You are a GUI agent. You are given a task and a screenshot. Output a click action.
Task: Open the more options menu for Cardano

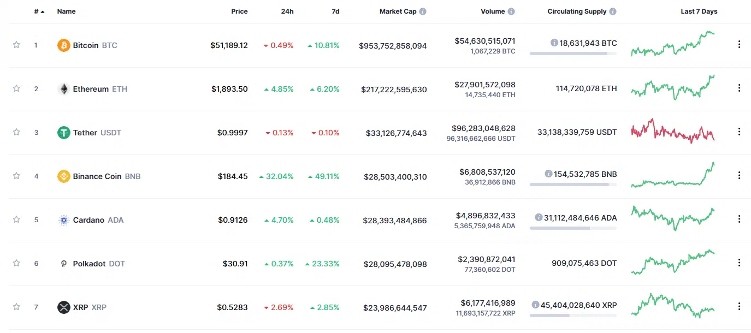pyautogui.click(x=739, y=219)
